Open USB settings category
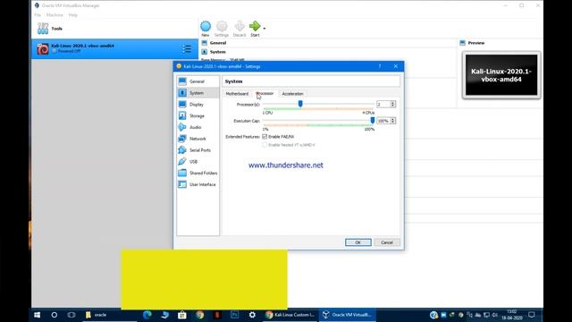Viewport: 572px width, 322px height. coord(198,161)
